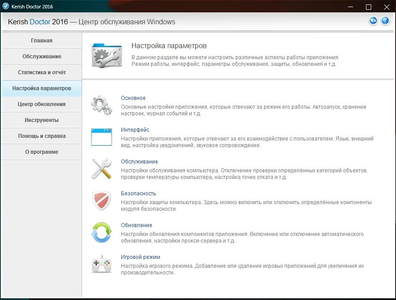This screenshot has width=396, height=300.
Task: Click the Kerish Doctor logo in title bar
Action: click(6, 6)
